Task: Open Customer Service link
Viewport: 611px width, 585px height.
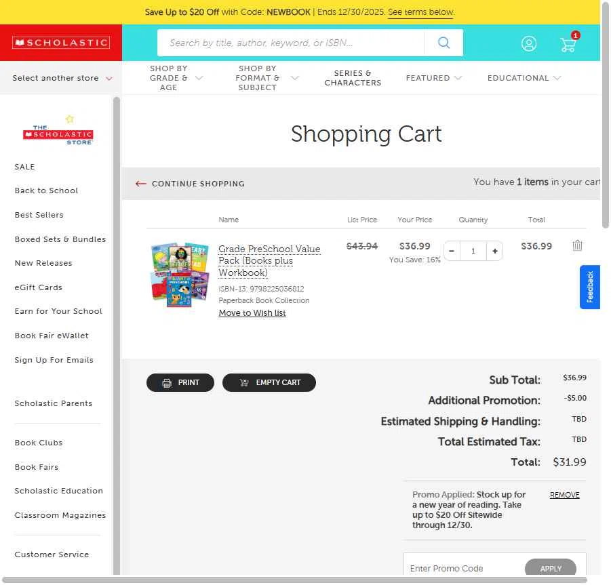Action: [x=52, y=554]
